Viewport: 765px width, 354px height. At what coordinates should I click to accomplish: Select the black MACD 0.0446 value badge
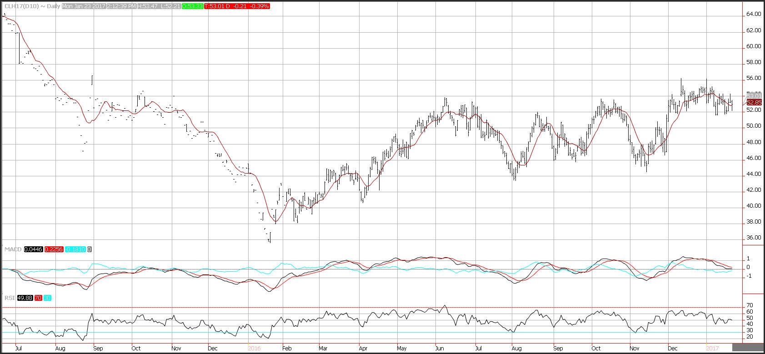click(x=33, y=249)
